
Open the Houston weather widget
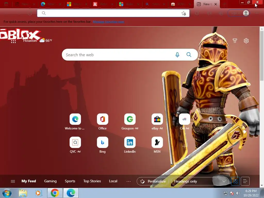pyautogui.click(x=38, y=40)
